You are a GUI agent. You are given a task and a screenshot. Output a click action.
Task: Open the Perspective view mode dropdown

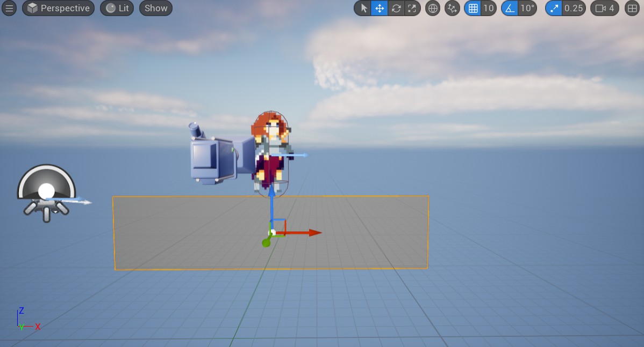click(x=58, y=8)
